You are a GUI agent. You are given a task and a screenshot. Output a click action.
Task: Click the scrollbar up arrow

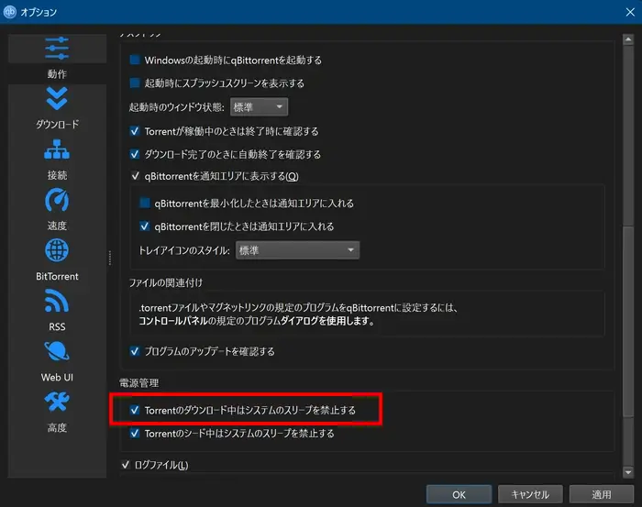tap(628, 39)
